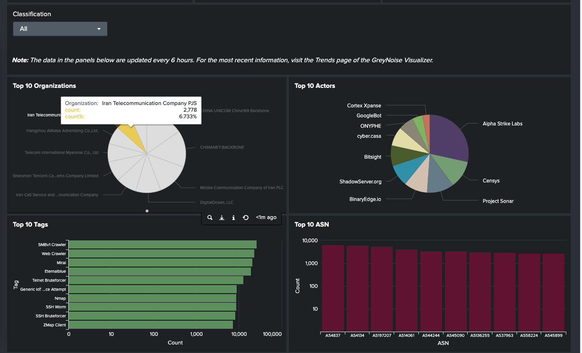
Task: Click the Shenzhen Tencent organization label
Action: (55, 176)
